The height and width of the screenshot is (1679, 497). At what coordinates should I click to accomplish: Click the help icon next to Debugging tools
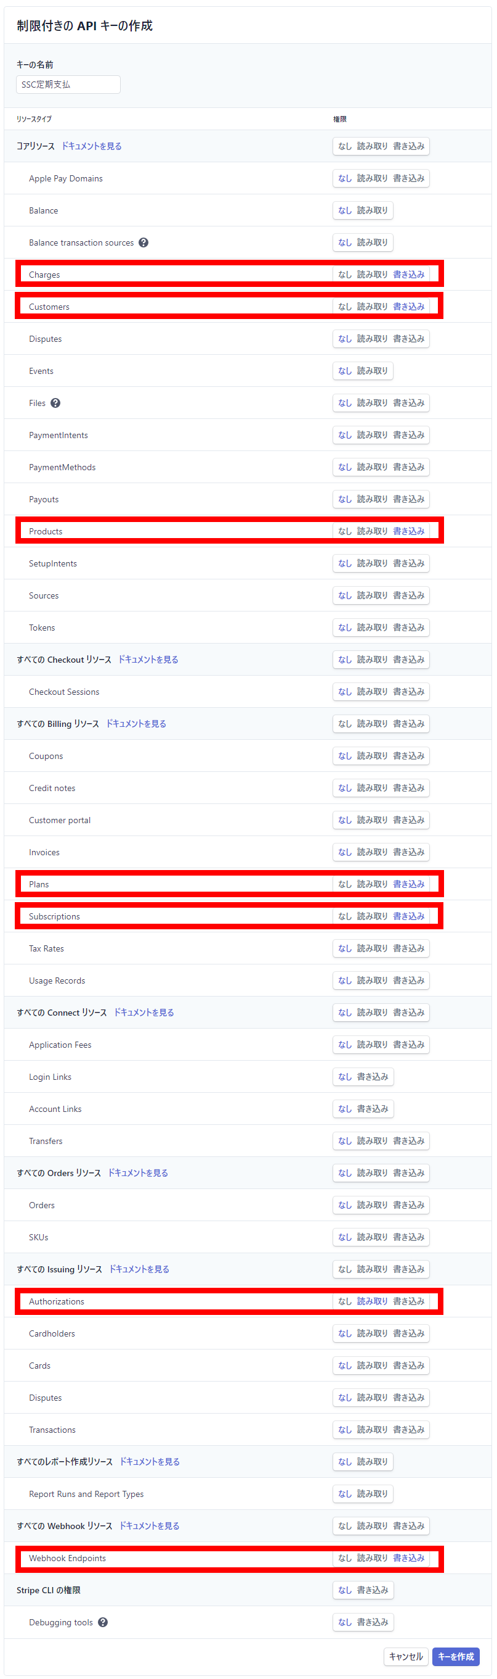coord(103,1622)
